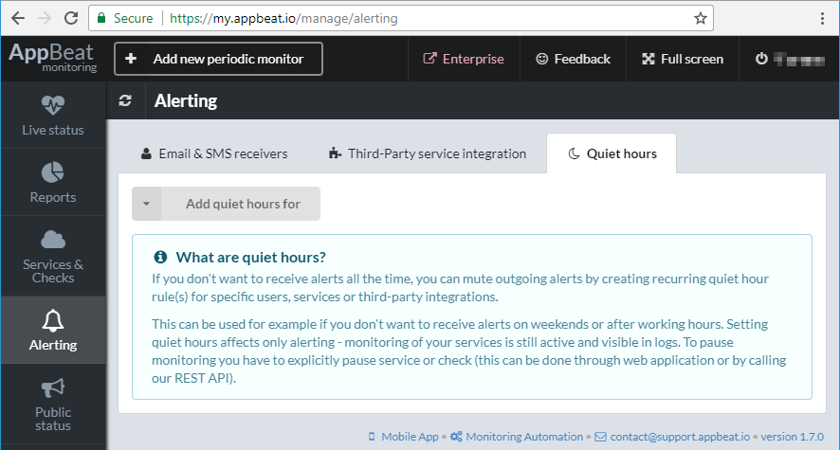The width and height of the screenshot is (840, 450).
Task: Click the green Secure padlock icon
Action: click(x=101, y=18)
